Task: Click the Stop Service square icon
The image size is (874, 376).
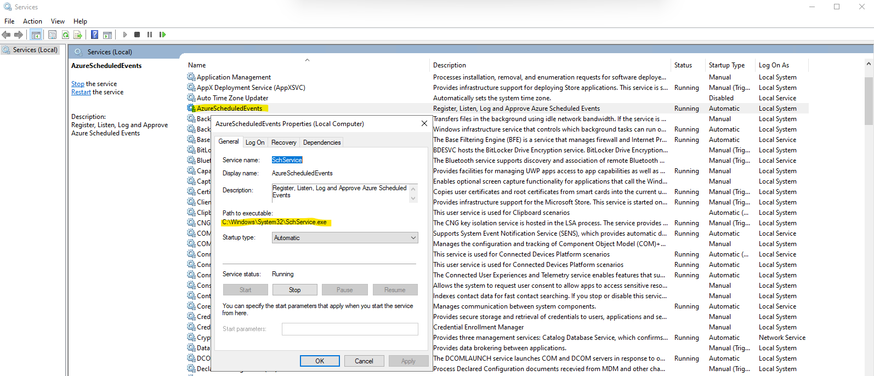Action: 137,35
